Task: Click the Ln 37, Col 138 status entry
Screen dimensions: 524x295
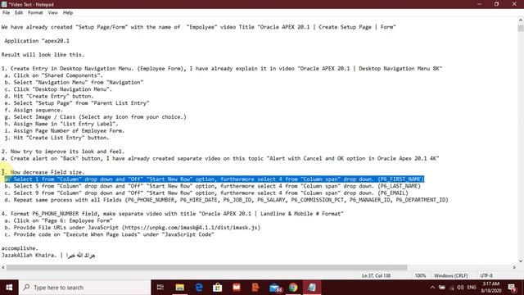Action: (376, 275)
